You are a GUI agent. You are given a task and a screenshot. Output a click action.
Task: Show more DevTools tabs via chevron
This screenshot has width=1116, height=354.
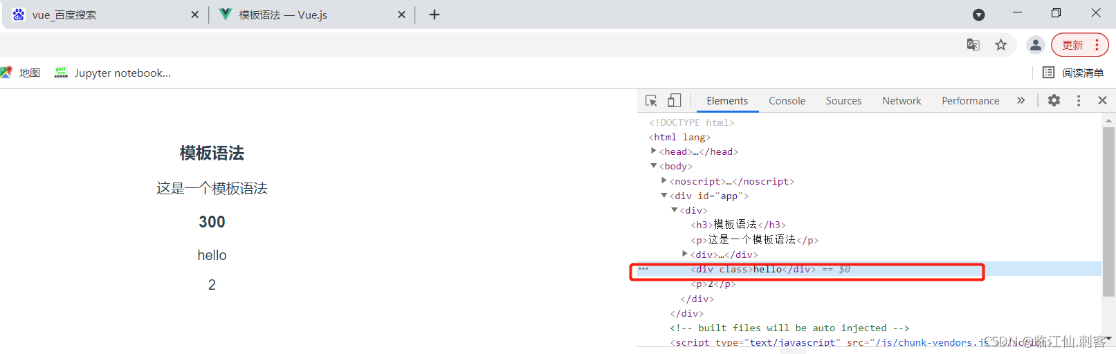click(x=1021, y=101)
